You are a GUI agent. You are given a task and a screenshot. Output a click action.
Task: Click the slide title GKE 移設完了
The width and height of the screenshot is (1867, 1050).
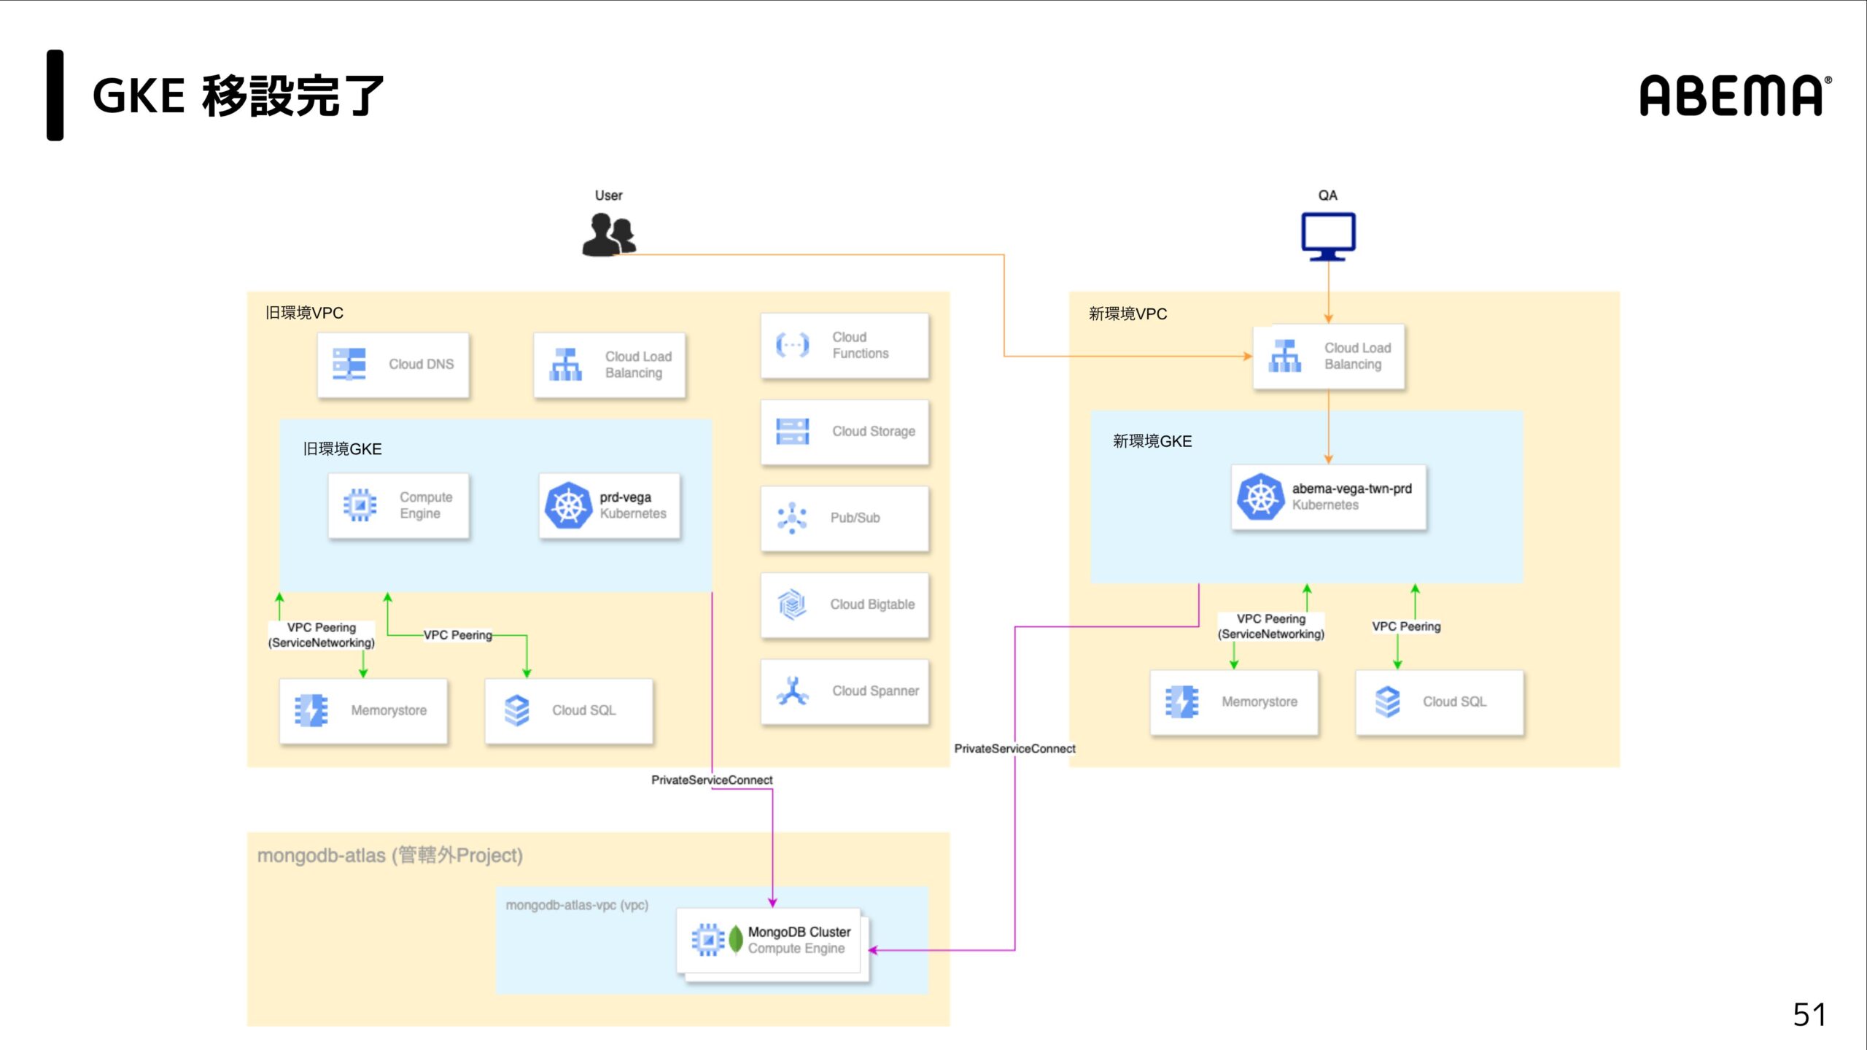238,96
